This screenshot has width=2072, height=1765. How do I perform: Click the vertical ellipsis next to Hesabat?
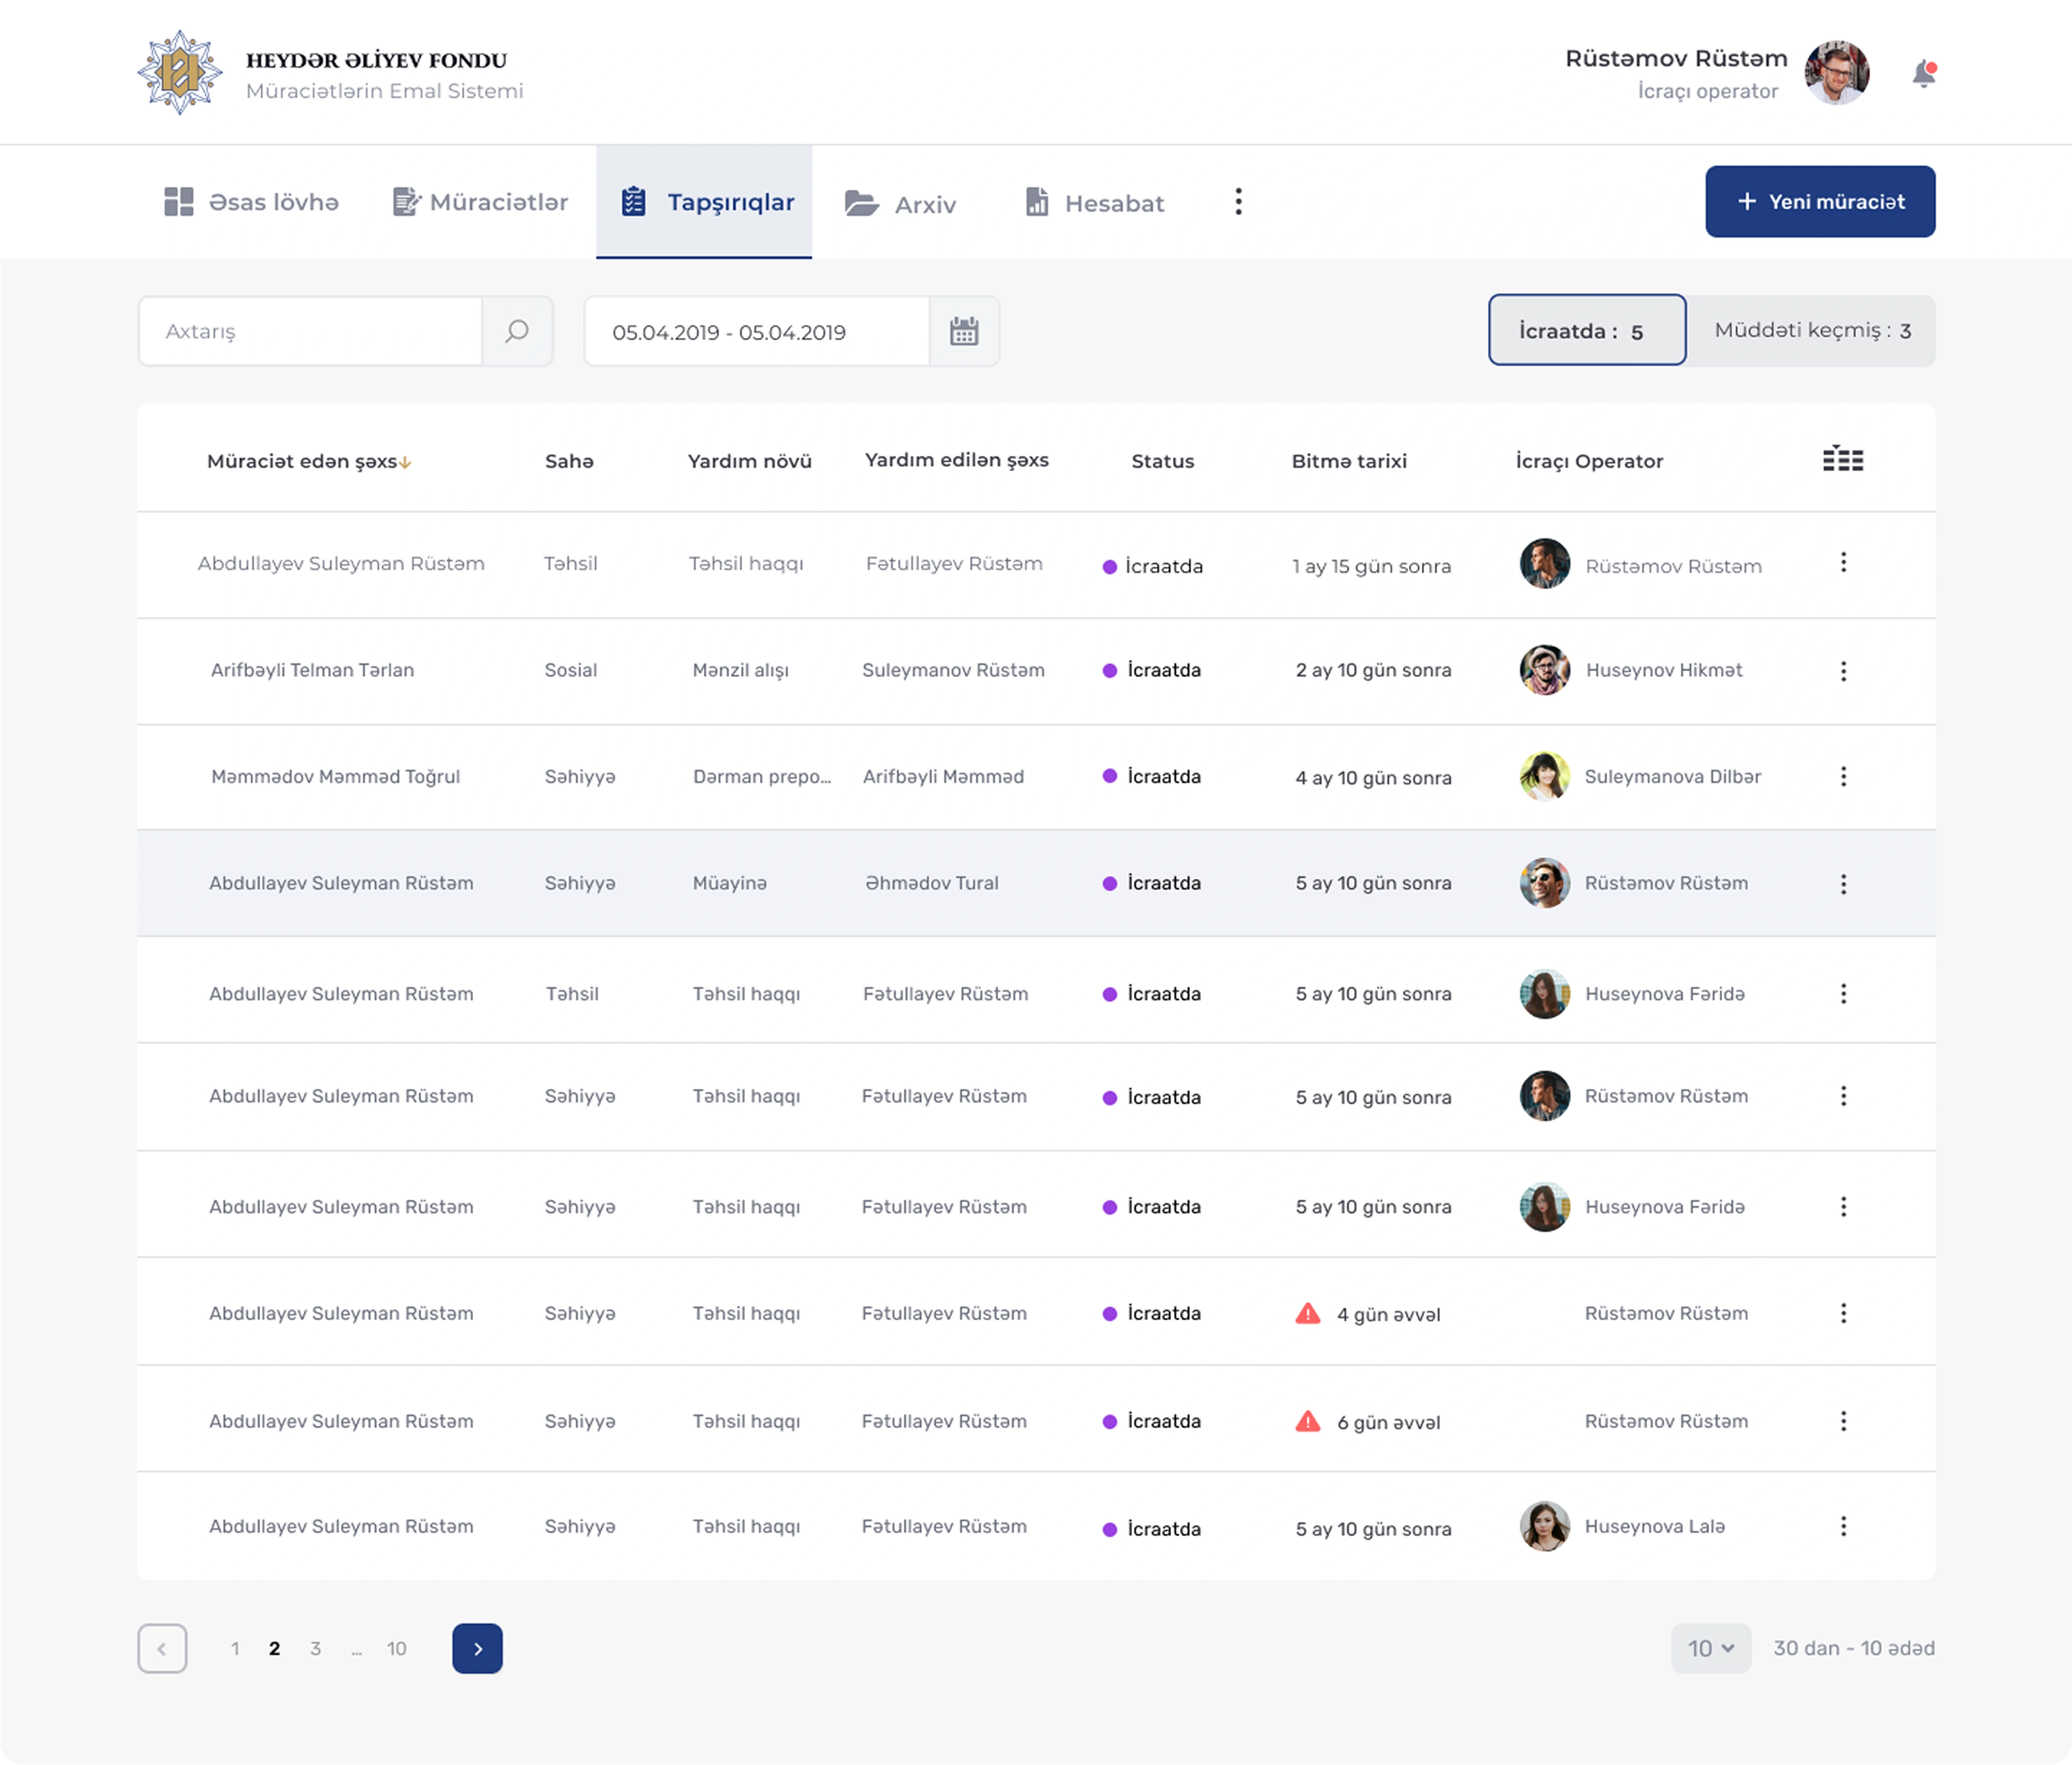tap(1238, 202)
